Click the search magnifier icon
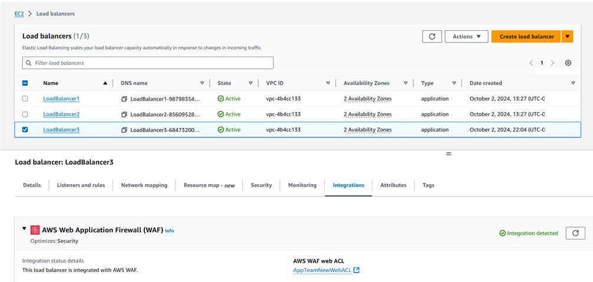The width and height of the screenshot is (593, 282). click(29, 63)
